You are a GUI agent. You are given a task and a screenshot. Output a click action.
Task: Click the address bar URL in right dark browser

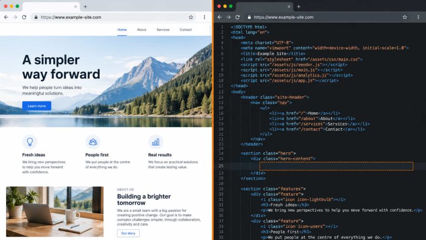pyautogui.click(x=283, y=17)
